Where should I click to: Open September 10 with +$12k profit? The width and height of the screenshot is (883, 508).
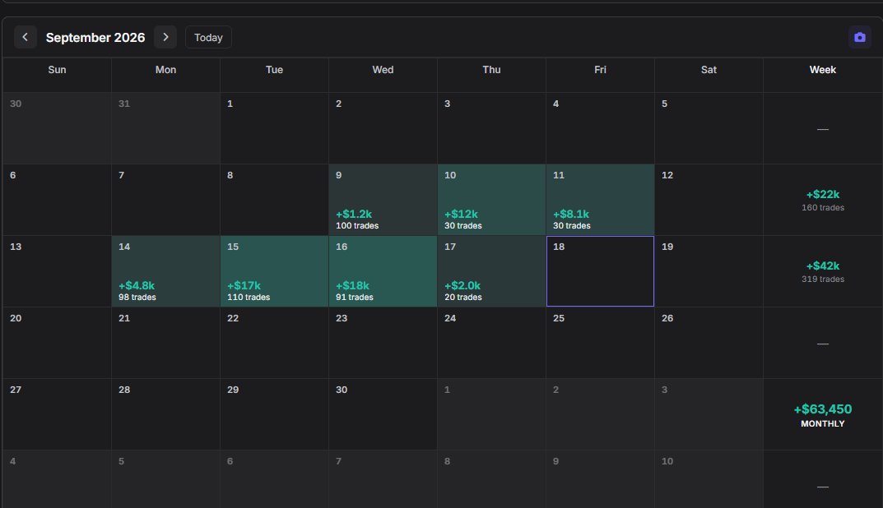click(x=491, y=200)
